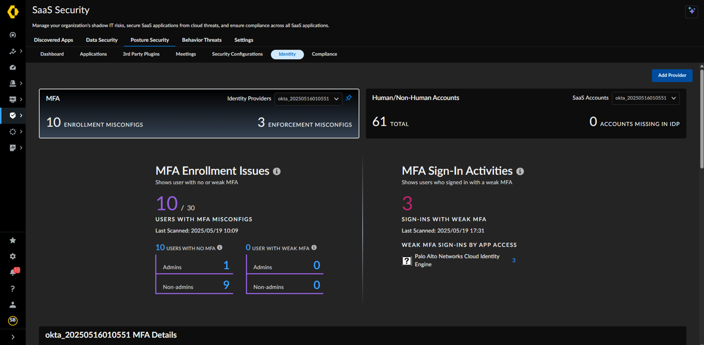The width and height of the screenshot is (704, 345).
Task: Click the pin icon on the MFA card
Action: [349, 98]
